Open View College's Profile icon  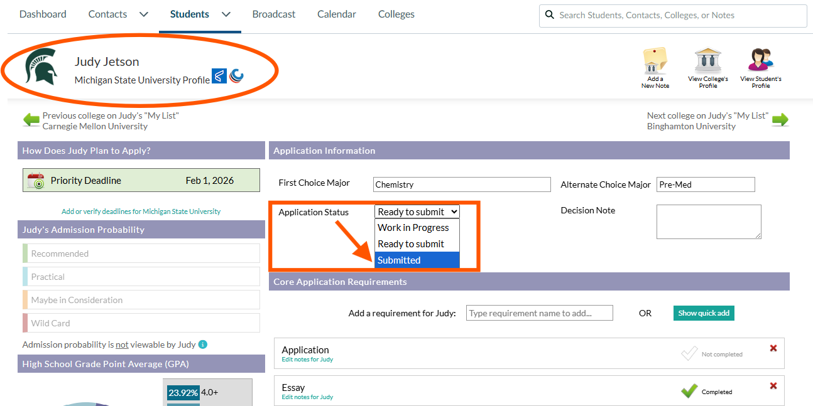(x=708, y=61)
